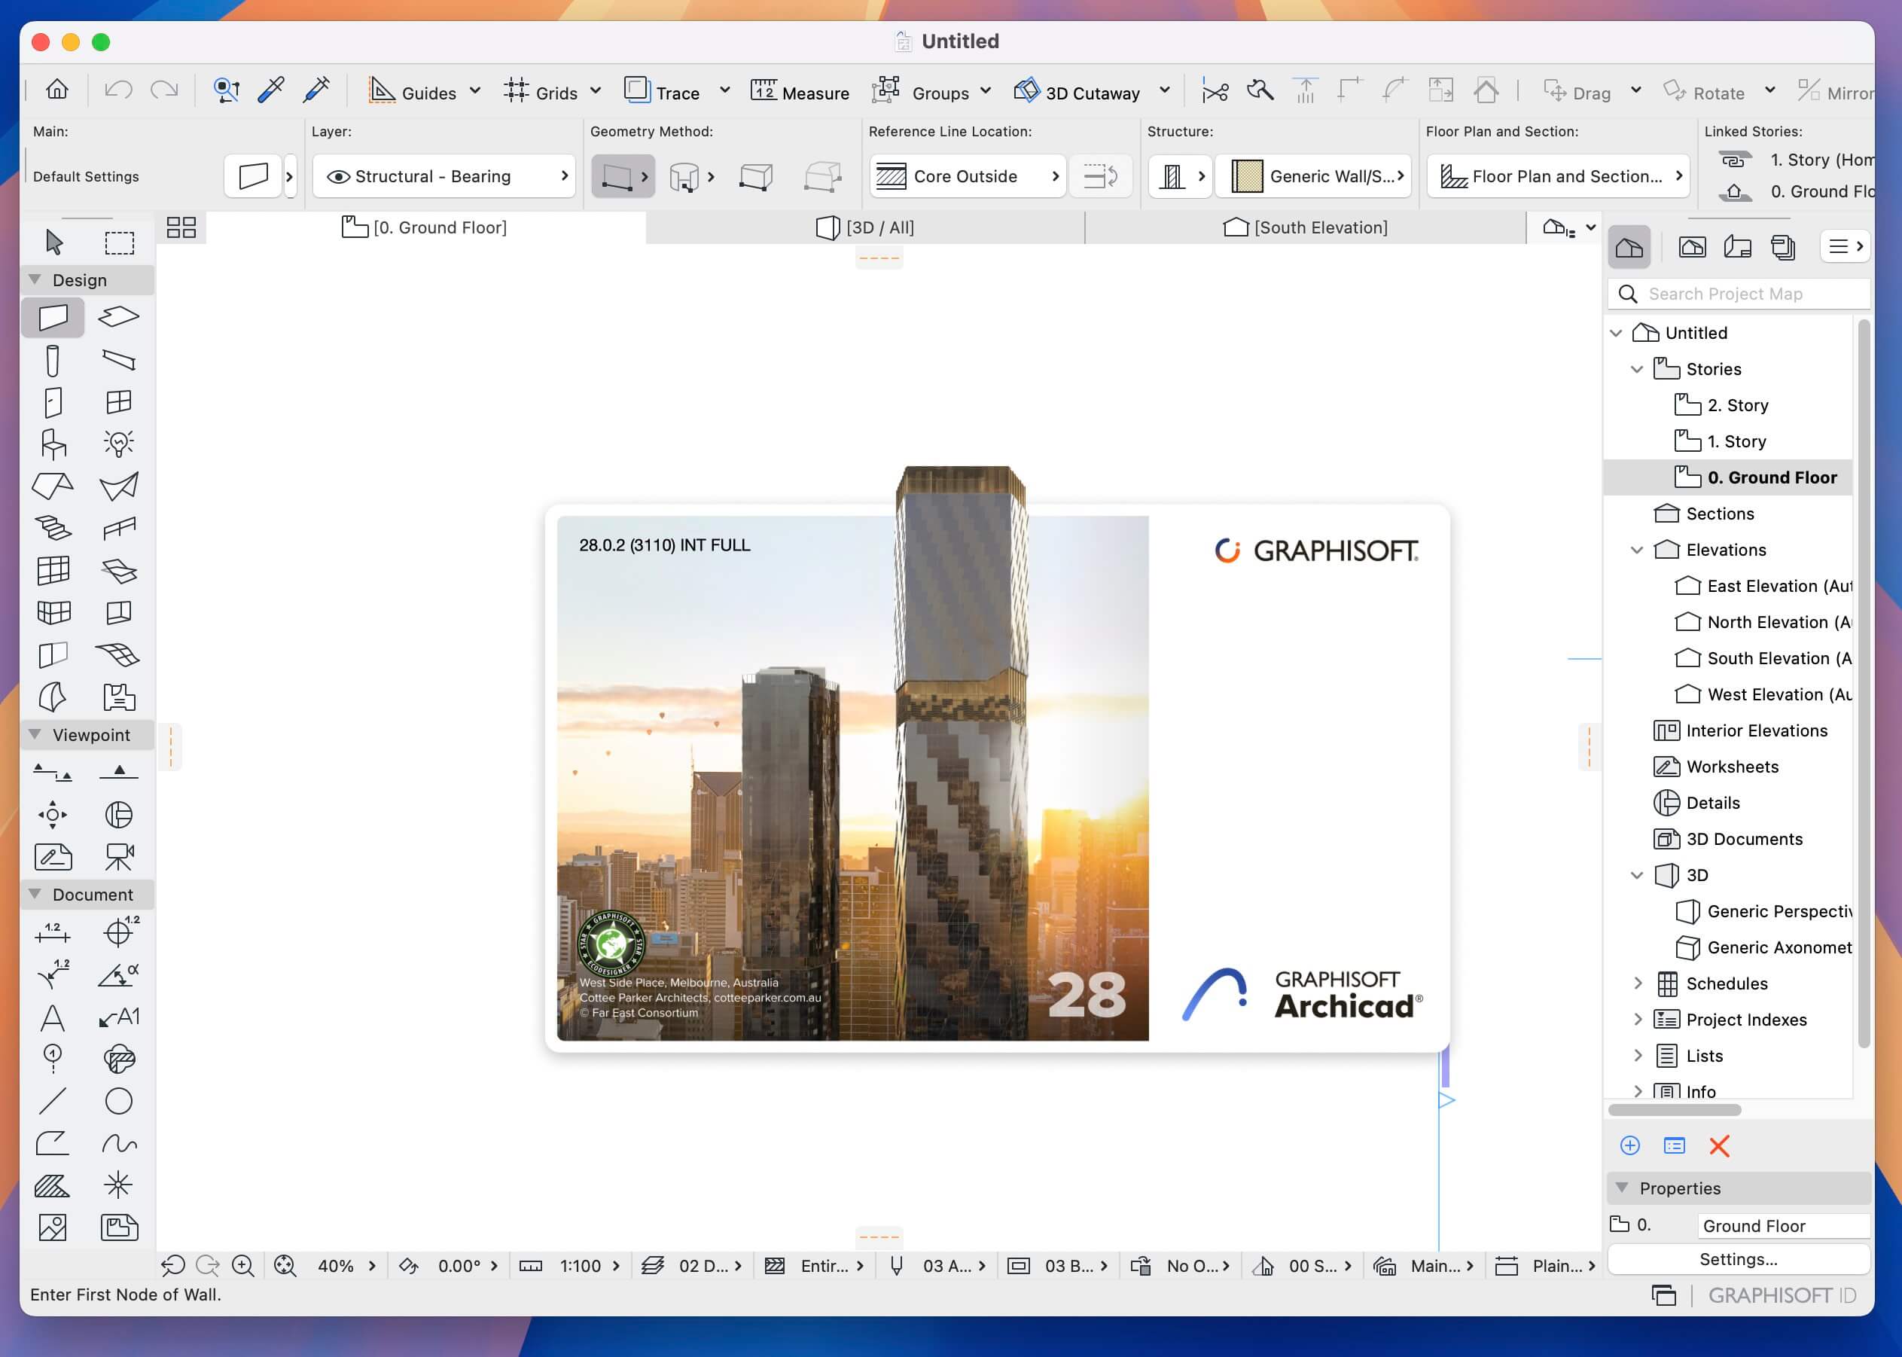
Task: Click Default Settings in info box
Action: coord(86,176)
